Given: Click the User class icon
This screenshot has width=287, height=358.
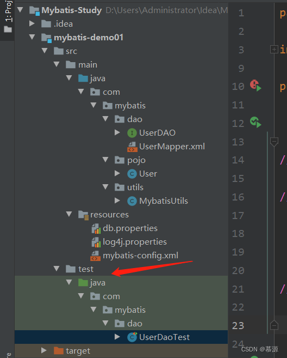Looking at the screenshot, I should pyautogui.click(x=132, y=174).
